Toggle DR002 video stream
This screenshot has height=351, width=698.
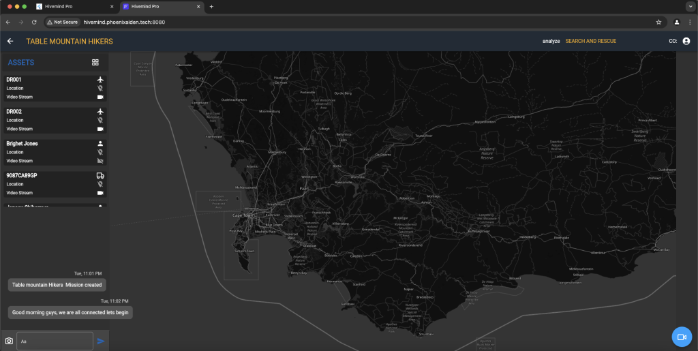click(x=100, y=129)
